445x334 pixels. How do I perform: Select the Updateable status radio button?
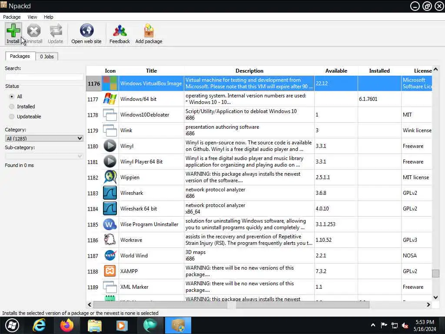pos(12,117)
